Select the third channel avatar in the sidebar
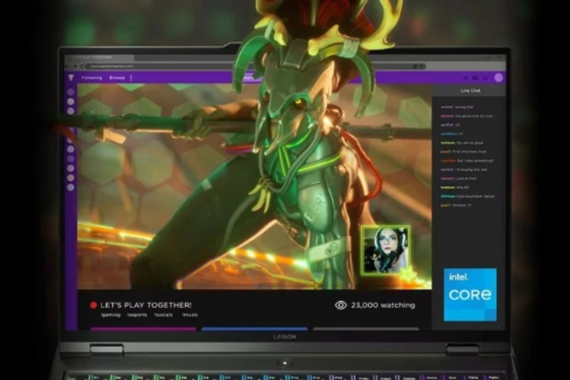Screen dimensions: 570x380 (x=71, y=111)
